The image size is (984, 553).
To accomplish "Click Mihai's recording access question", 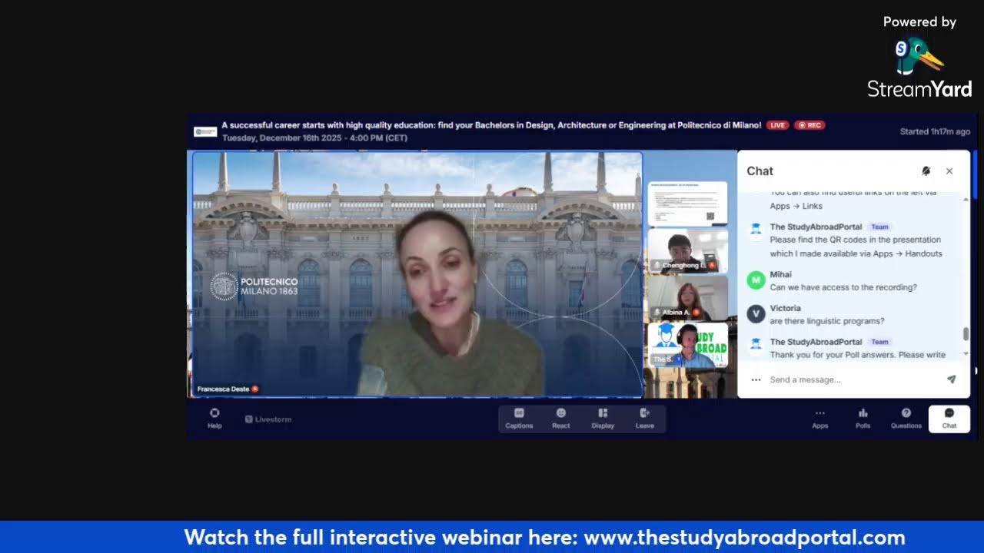I will pos(843,287).
